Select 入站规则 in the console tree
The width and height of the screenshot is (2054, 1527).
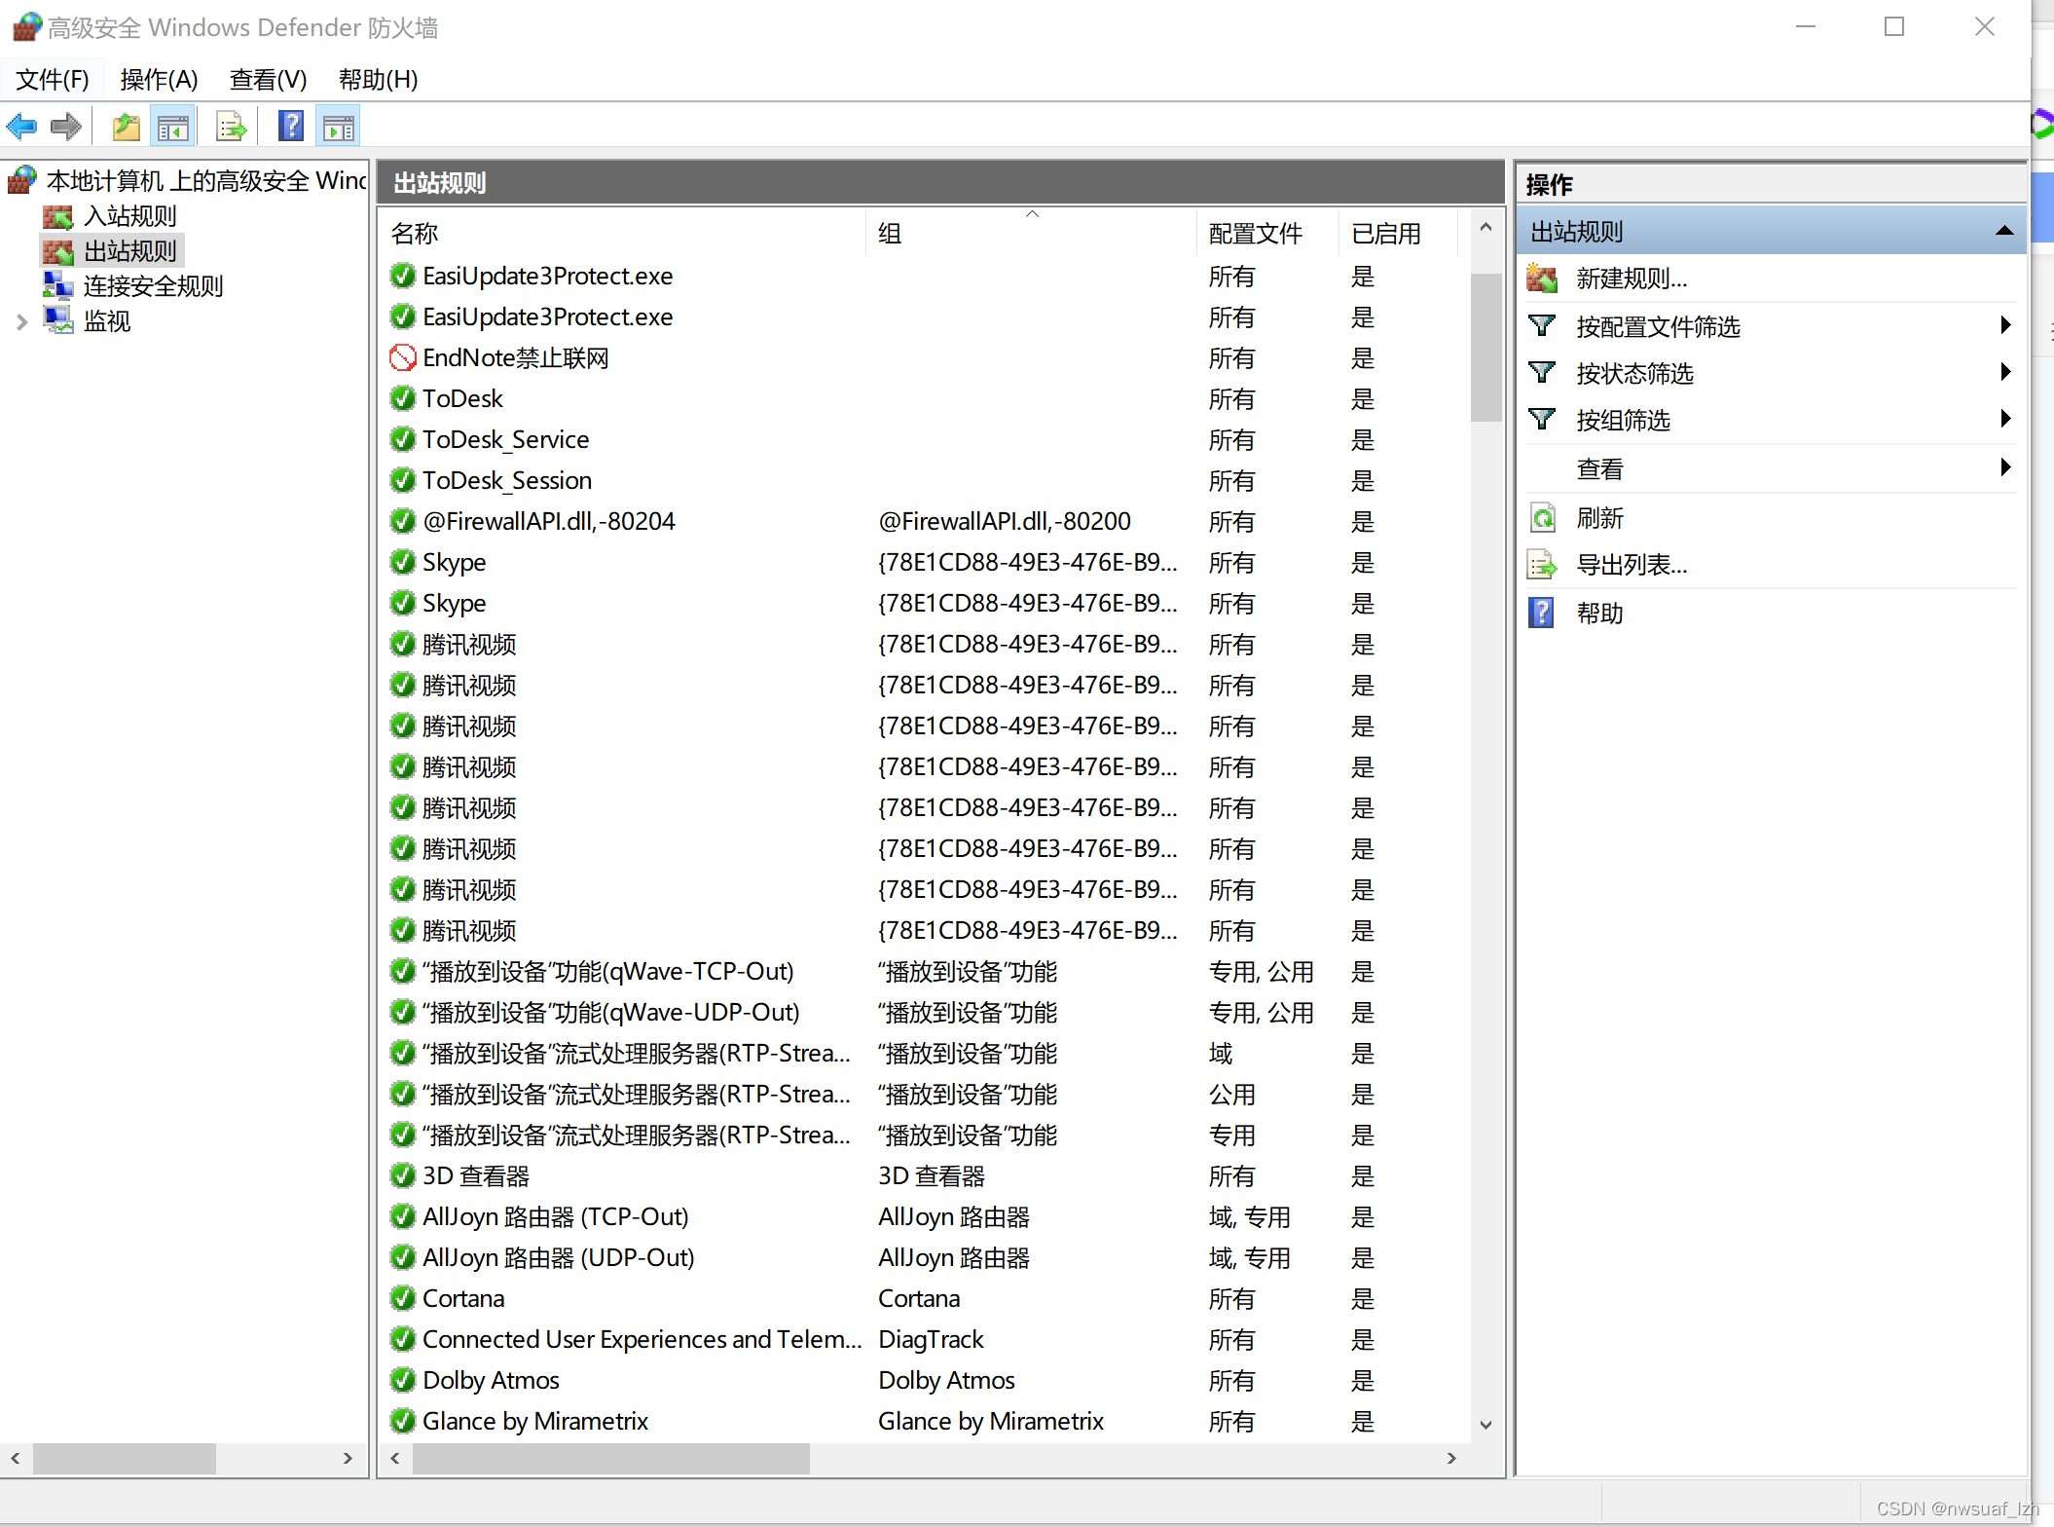pos(129,215)
